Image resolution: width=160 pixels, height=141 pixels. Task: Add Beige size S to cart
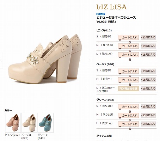[128, 71]
